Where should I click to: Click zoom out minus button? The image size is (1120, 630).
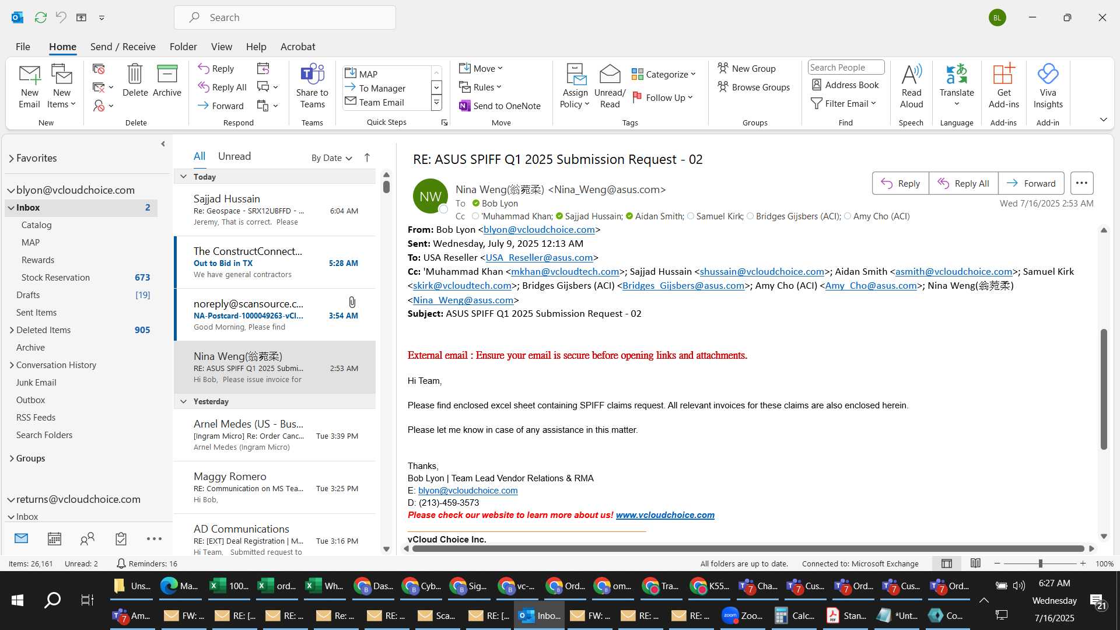[x=997, y=563]
